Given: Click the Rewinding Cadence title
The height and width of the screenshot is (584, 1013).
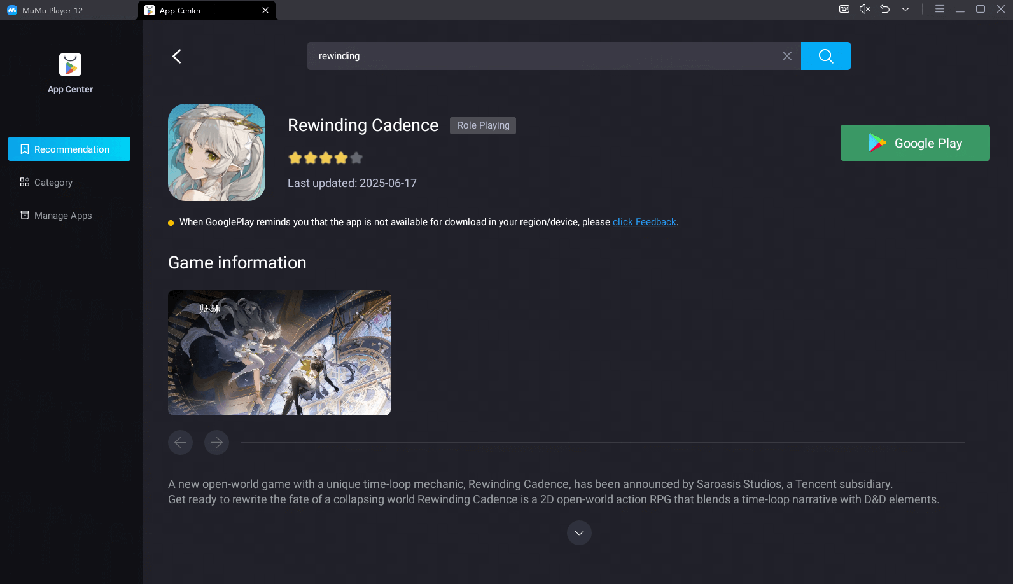Looking at the screenshot, I should (363, 125).
